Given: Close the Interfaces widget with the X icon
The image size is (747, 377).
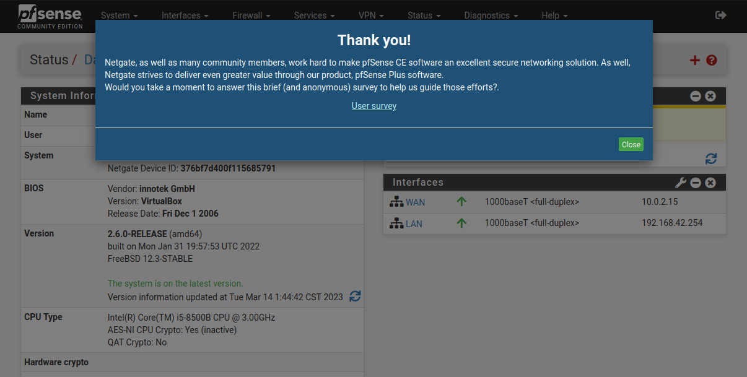Looking at the screenshot, I should (x=710, y=183).
